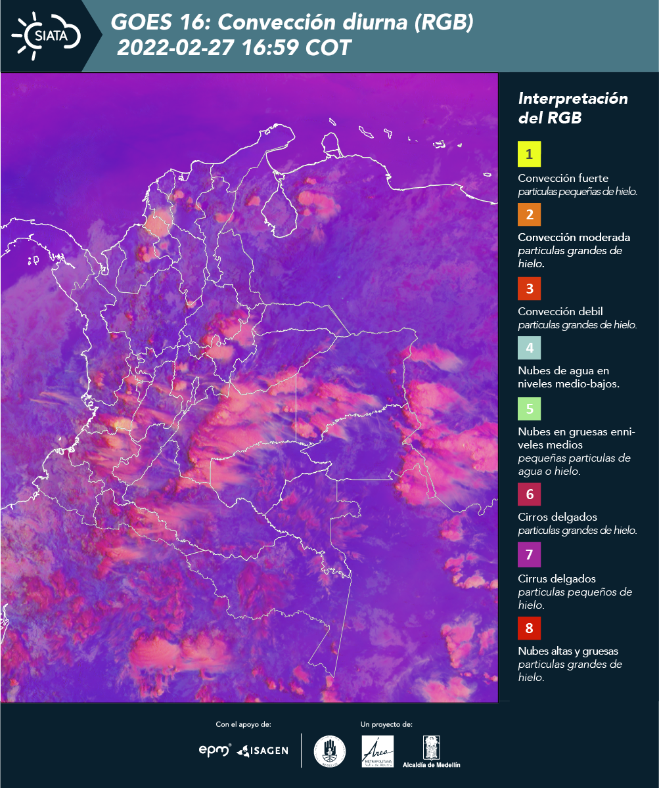Click the red-orange swatch numbered 3

tap(529, 288)
